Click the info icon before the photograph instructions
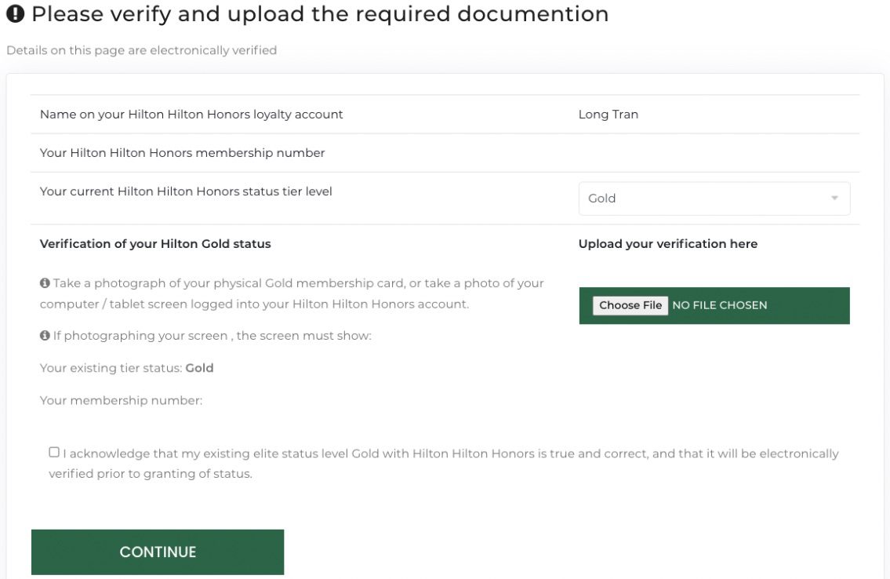The width and height of the screenshot is (890, 579). pos(45,282)
